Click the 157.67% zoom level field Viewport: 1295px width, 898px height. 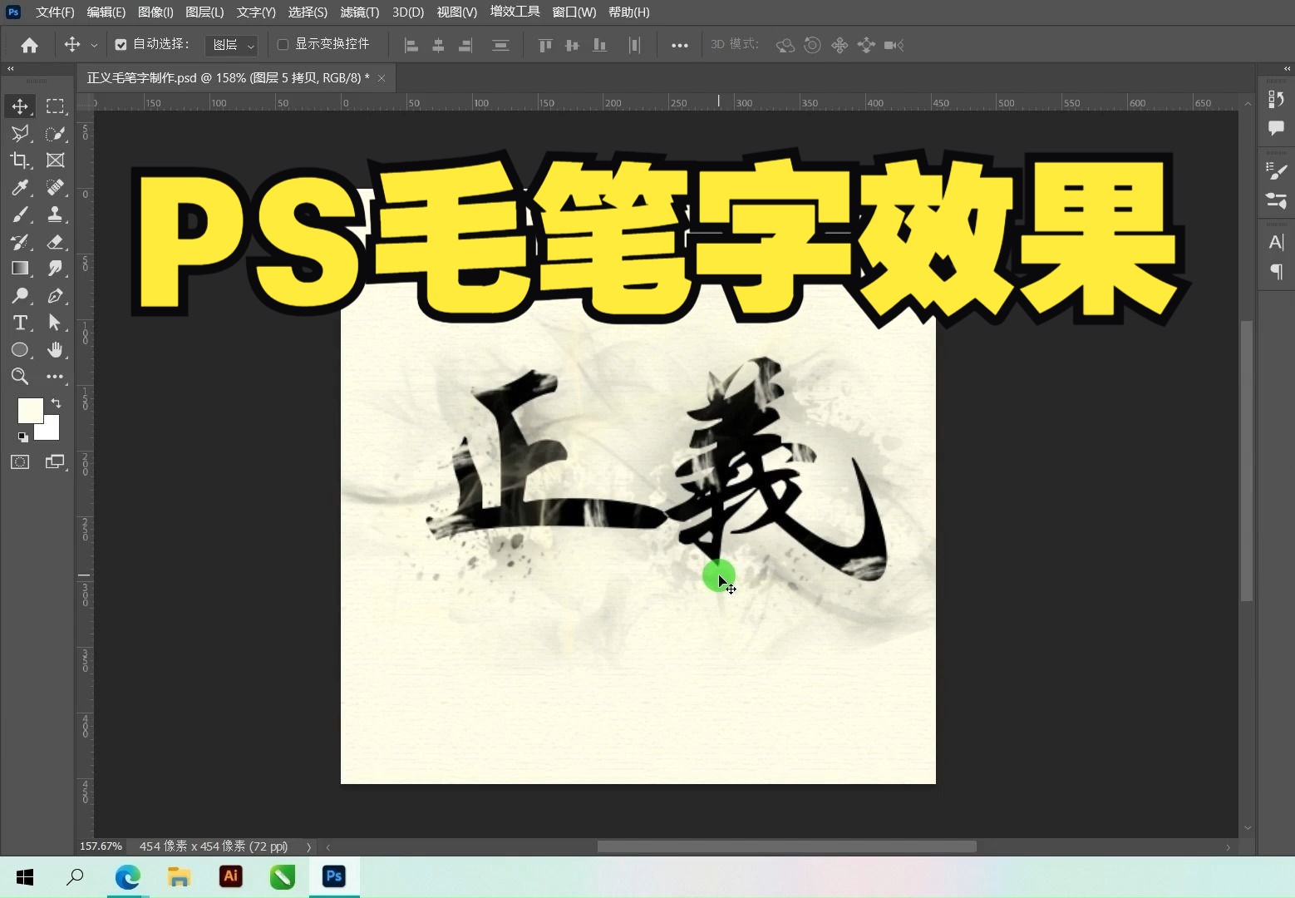tap(101, 846)
